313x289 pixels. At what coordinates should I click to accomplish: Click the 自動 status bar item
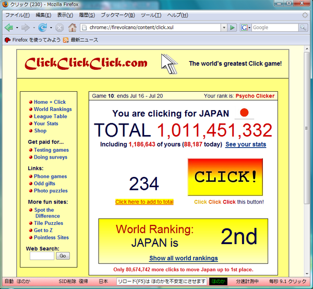tap(9, 281)
